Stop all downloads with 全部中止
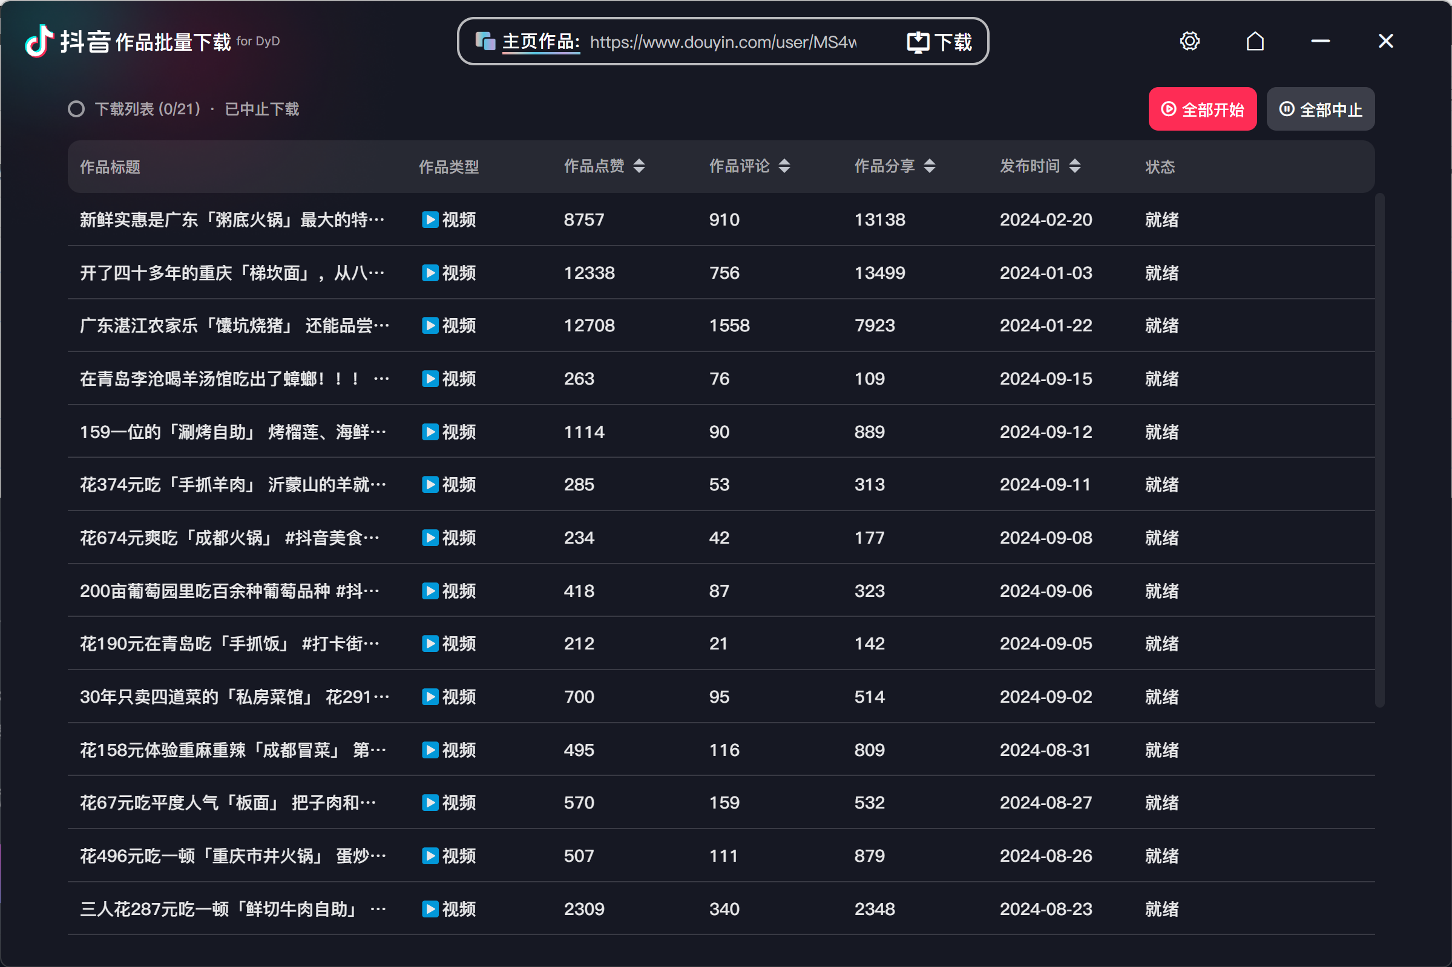1452x967 pixels. click(1320, 109)
